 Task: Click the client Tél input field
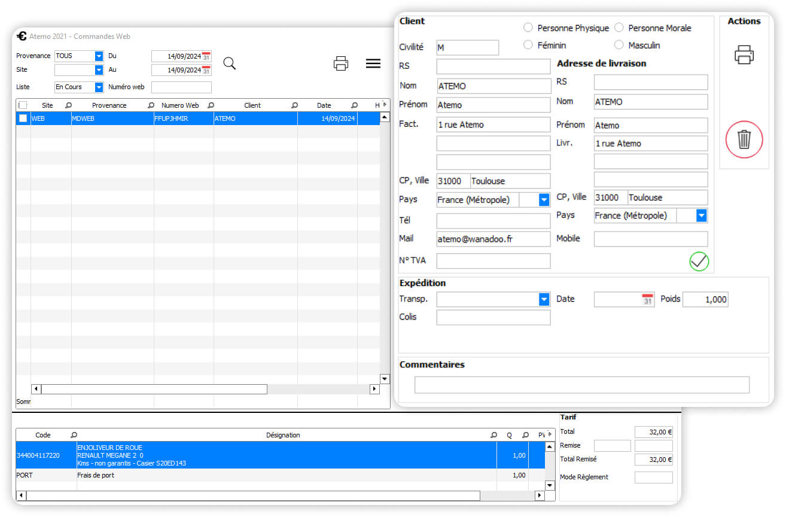493,221
